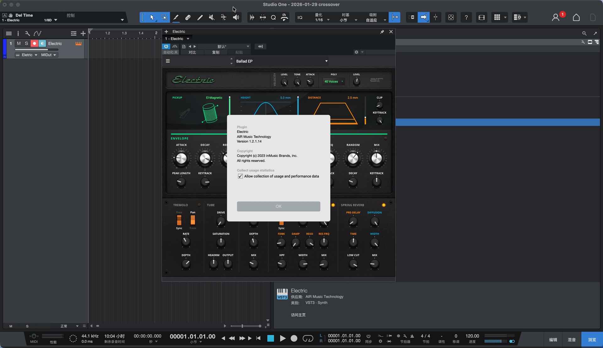This screenshot has width=603, height=348.
Task: Click OK in the about dialog
Action: 278,206
